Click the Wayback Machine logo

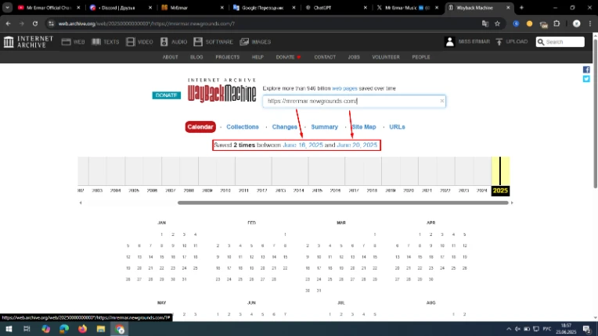222,91
